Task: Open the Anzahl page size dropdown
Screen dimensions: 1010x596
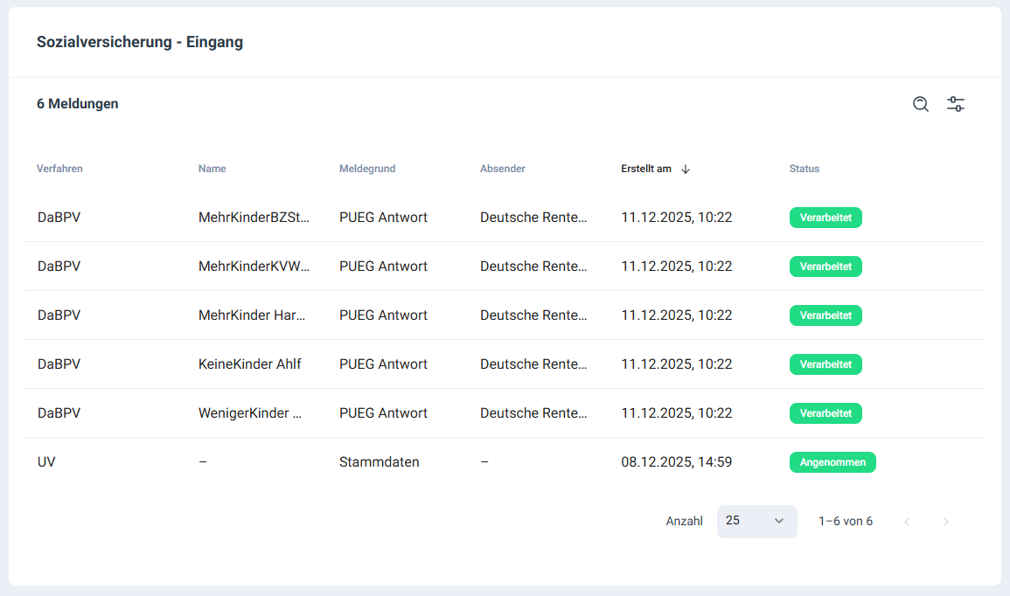Action: 756,521
